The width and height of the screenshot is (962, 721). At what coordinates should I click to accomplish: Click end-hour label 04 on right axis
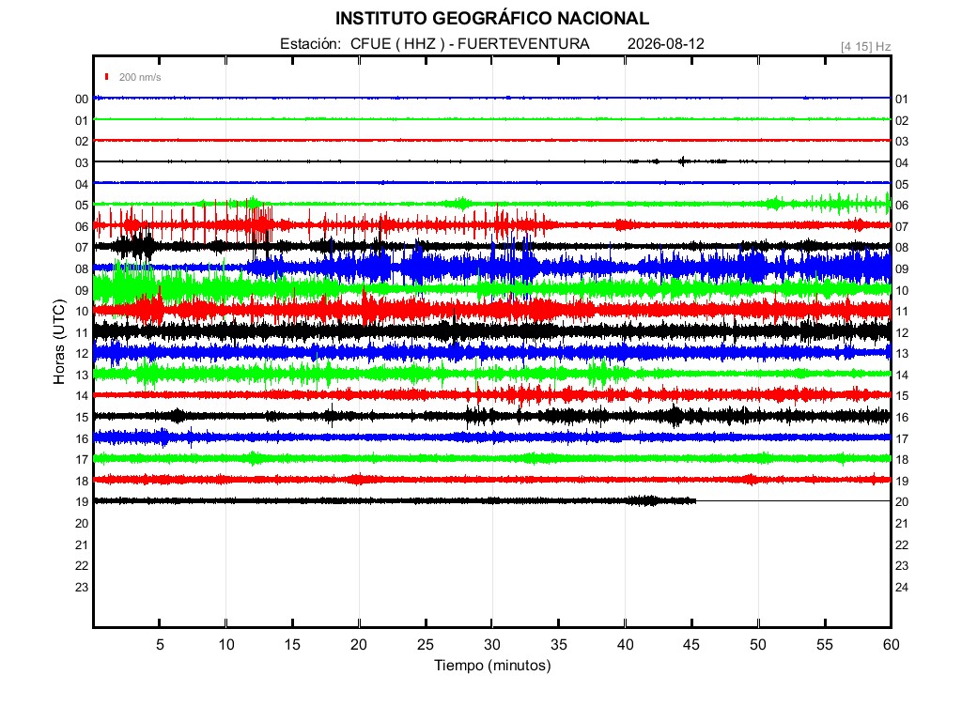[x=902, y=163]
